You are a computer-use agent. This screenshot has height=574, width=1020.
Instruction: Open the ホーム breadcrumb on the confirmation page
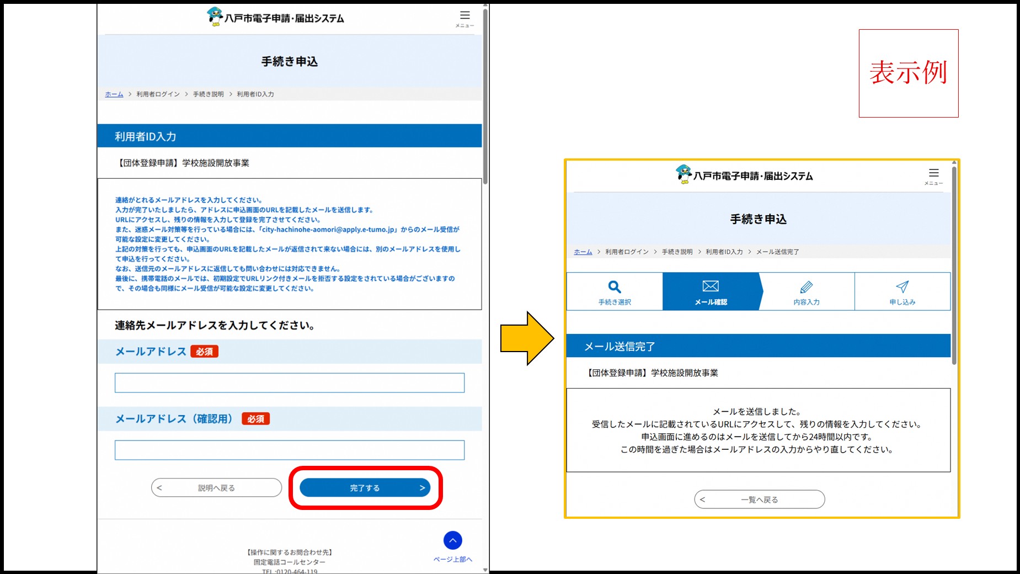(582, 252)
